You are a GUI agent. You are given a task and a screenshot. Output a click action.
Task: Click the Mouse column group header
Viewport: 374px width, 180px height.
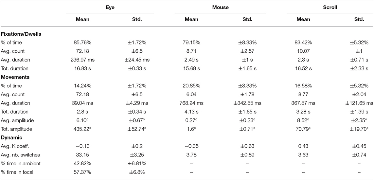coord(221,8)
